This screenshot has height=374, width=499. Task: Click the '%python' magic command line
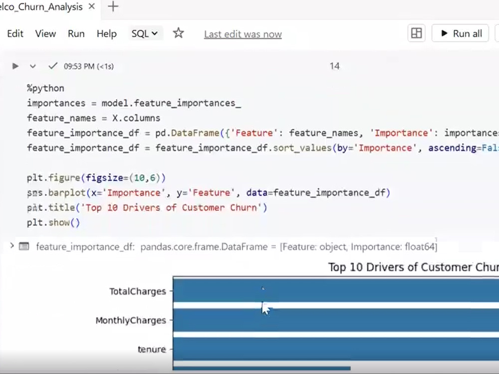coord(45,88)
